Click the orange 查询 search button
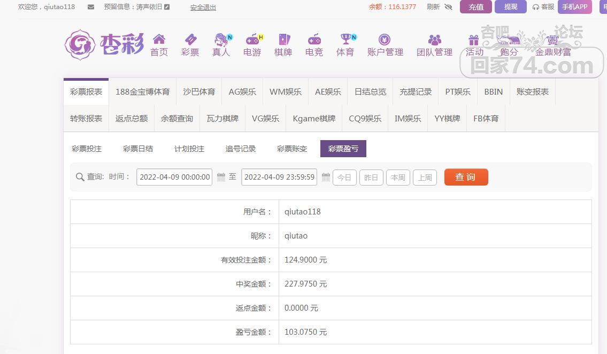This screenshot has width=607, height=354. [x=466, y=177]
